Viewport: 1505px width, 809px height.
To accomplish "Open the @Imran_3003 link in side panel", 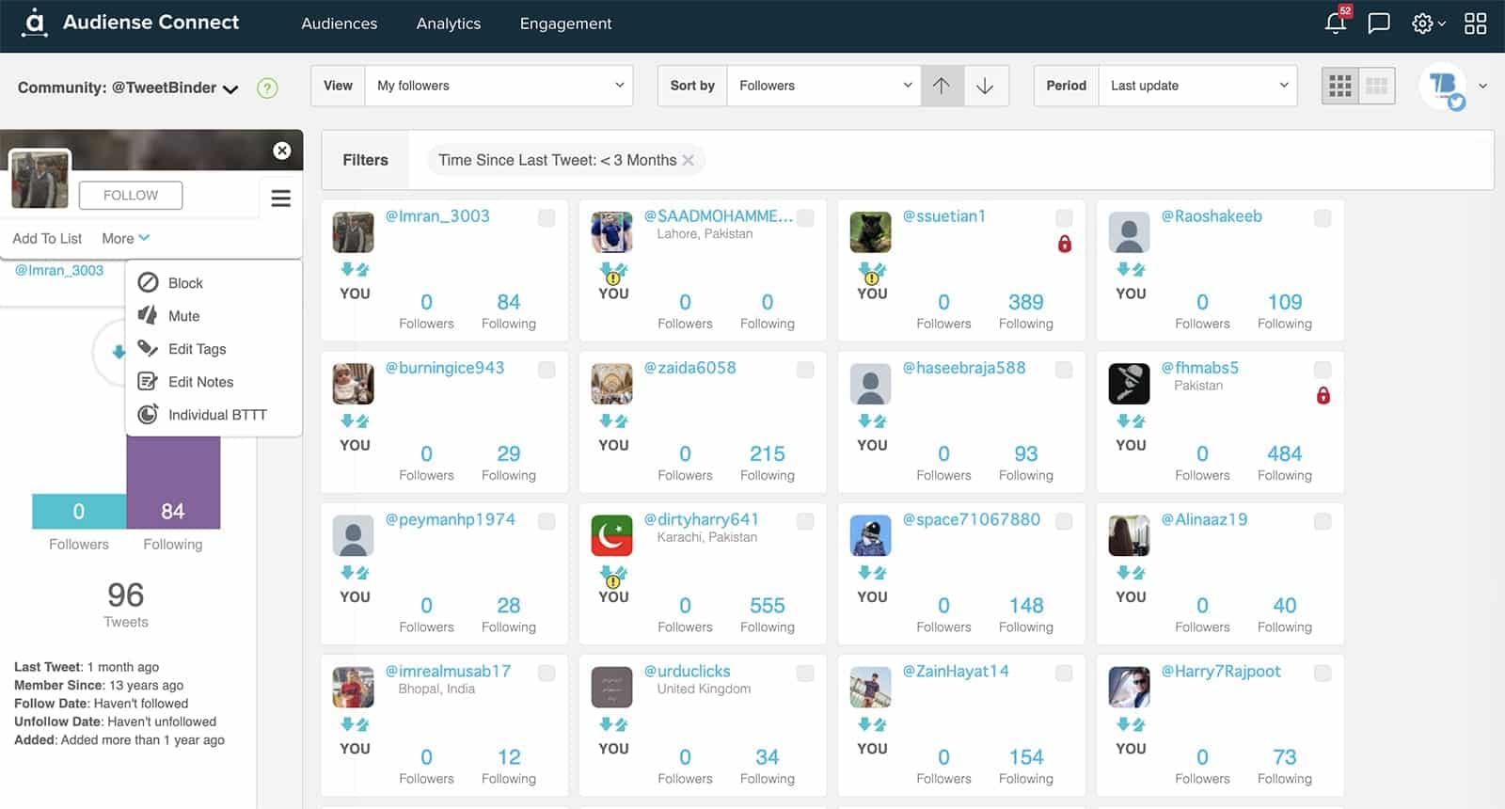I will (59, 270).
